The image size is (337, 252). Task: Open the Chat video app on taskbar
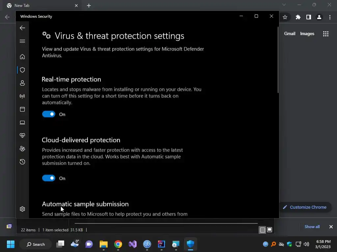click(x=89, y=244)
